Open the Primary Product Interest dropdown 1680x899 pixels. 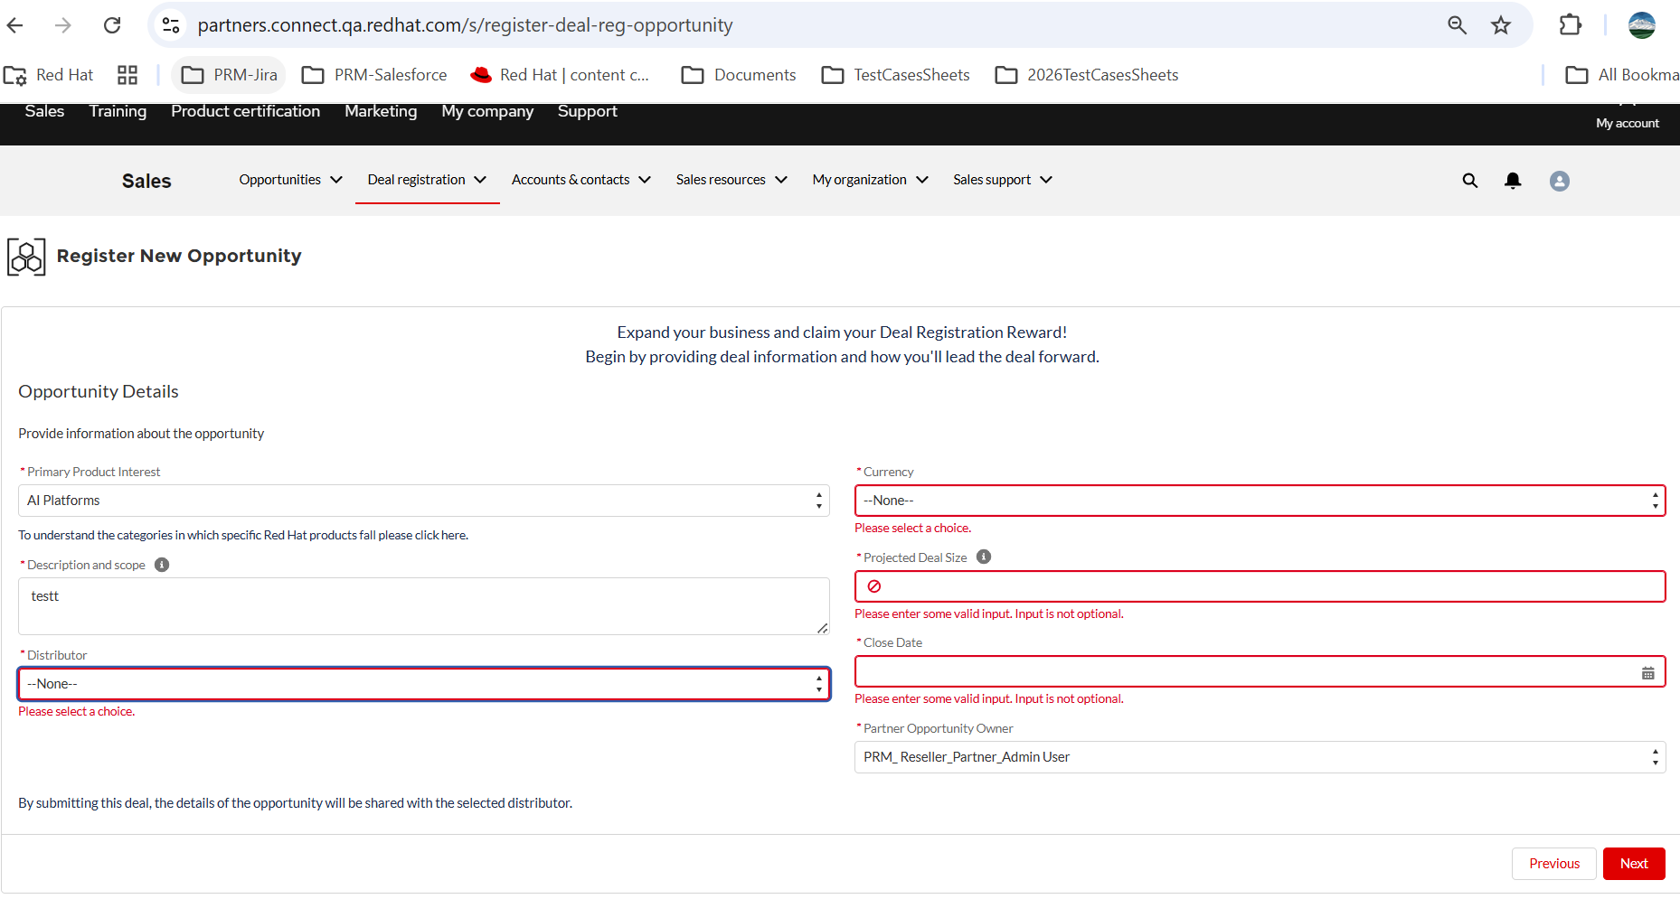coord(424,501)
